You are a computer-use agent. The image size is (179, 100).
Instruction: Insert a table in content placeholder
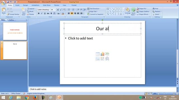tap(98, 54)
